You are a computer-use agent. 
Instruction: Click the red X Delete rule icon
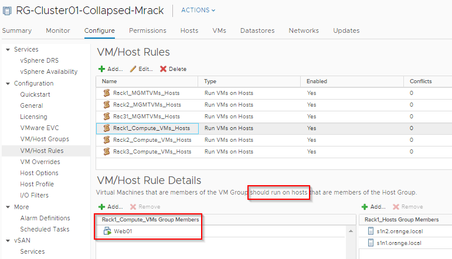[163, 69]
